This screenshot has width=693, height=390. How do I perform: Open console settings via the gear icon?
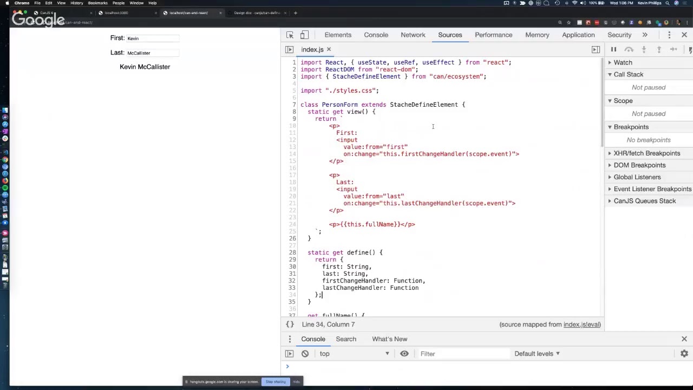click(x=684, y=353)
